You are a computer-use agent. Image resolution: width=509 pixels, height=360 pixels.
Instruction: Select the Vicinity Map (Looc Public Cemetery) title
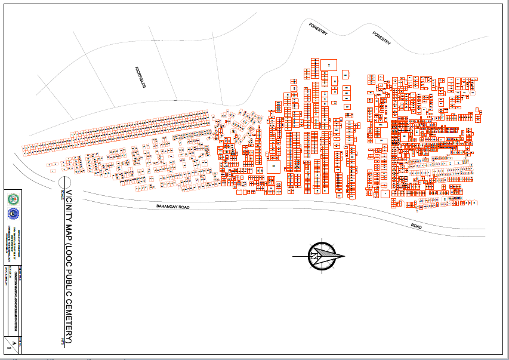coord(68,267)
